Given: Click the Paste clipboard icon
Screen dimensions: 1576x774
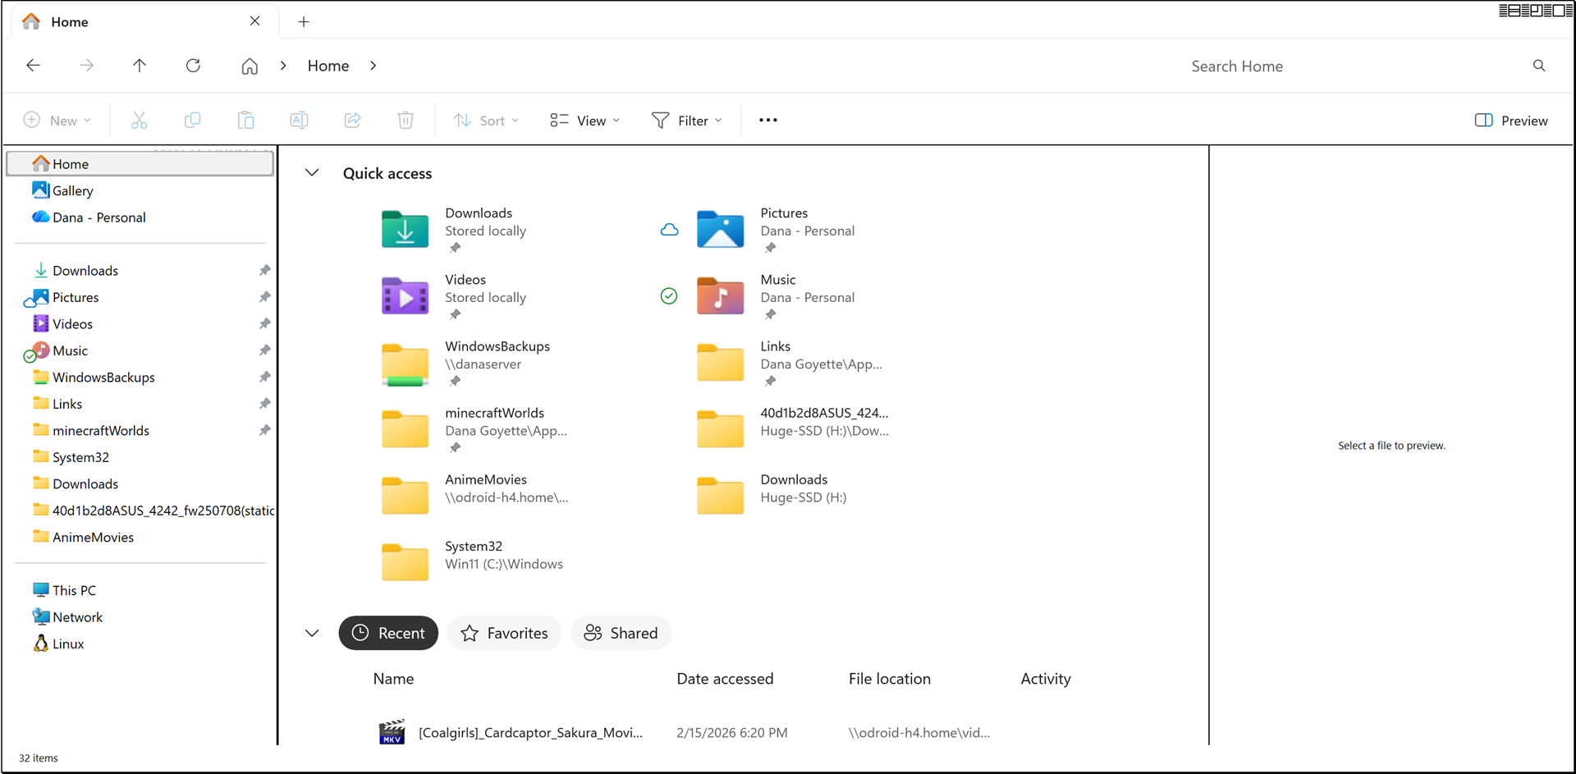Looking at the screenshot, I should (245, 121).
